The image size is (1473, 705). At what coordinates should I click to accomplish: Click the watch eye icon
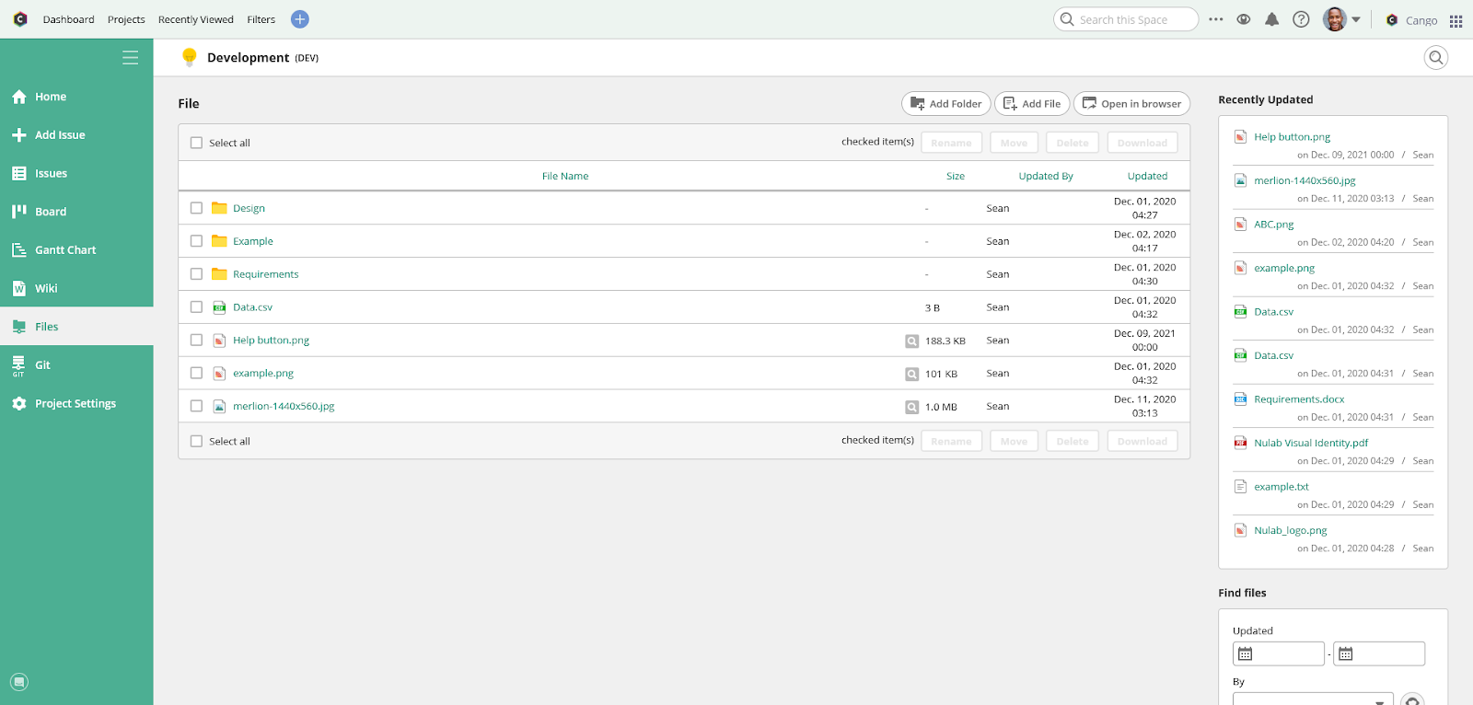click(1244, 19)
